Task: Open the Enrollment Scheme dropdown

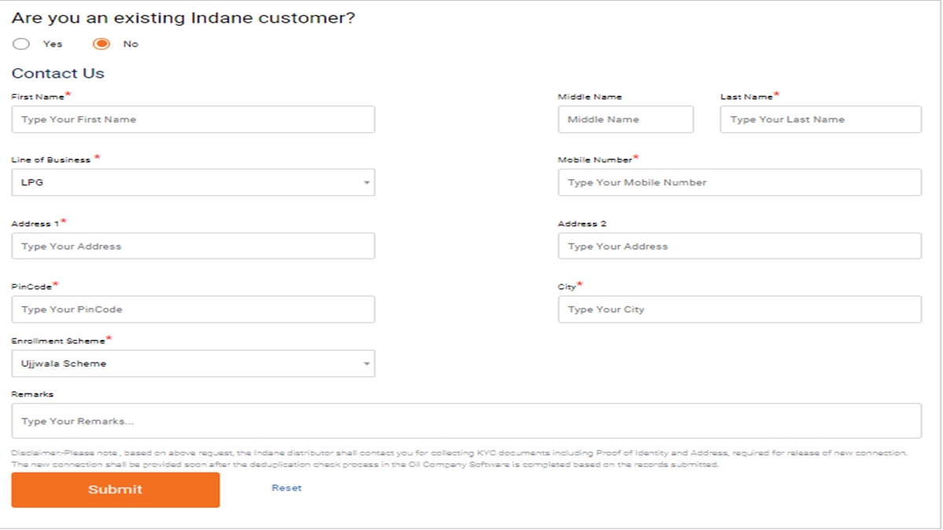Action: click(193, 364)
